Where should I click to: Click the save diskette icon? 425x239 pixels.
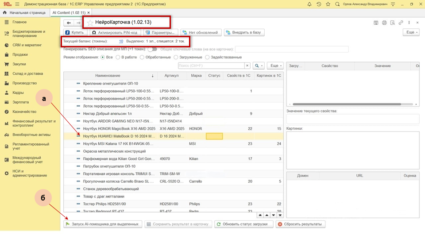click(x=376, y=23)
